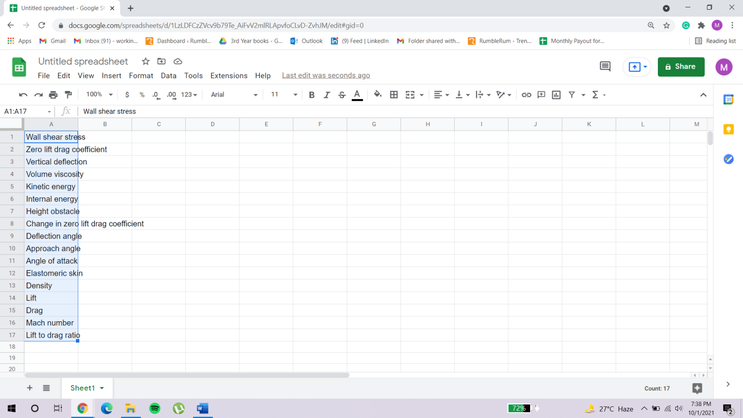Open version history via Last edit link
The image size is (743, 418).
[326, 75]
